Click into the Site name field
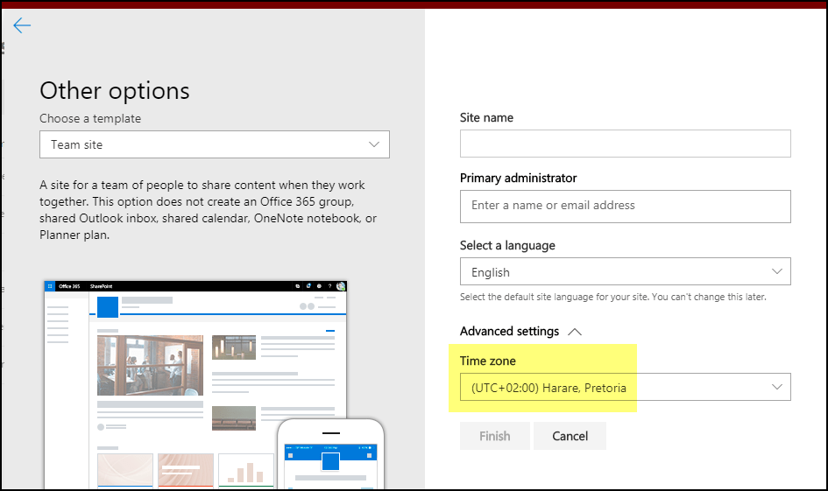This screenshot has width=828, height=491. 625,144
